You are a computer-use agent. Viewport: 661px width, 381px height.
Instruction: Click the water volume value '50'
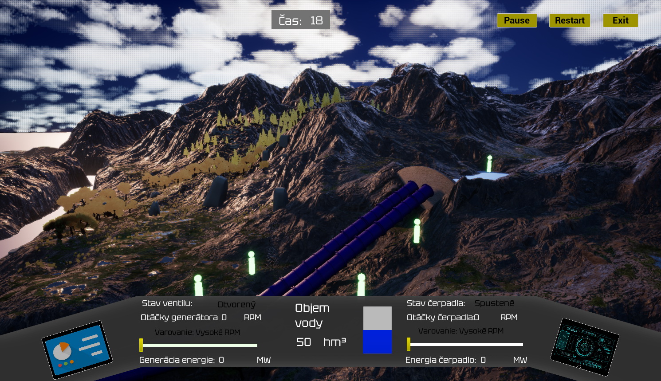tap(304, 342)
